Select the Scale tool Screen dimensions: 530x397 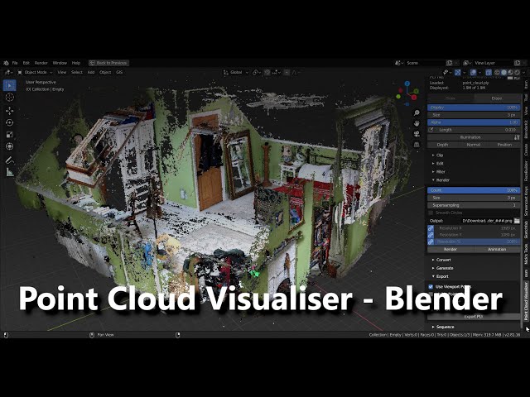9,134
